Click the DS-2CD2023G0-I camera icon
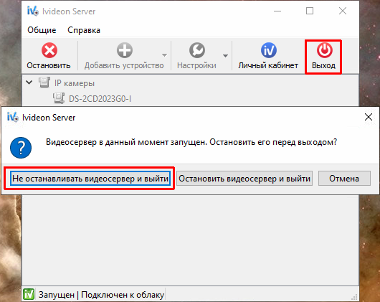380x302 pixels. point(59,98)
